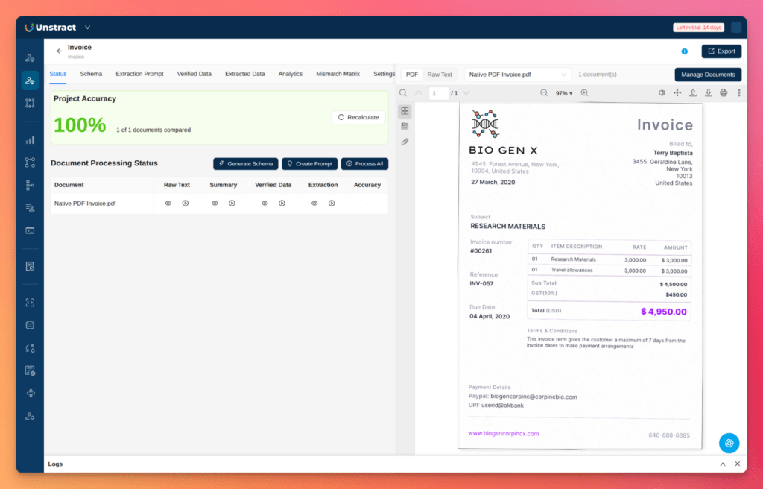Open the highlighted active sidebar module icon
This screenshot has width=763, height=489.
pyautogui.click(x=30, y=81)
